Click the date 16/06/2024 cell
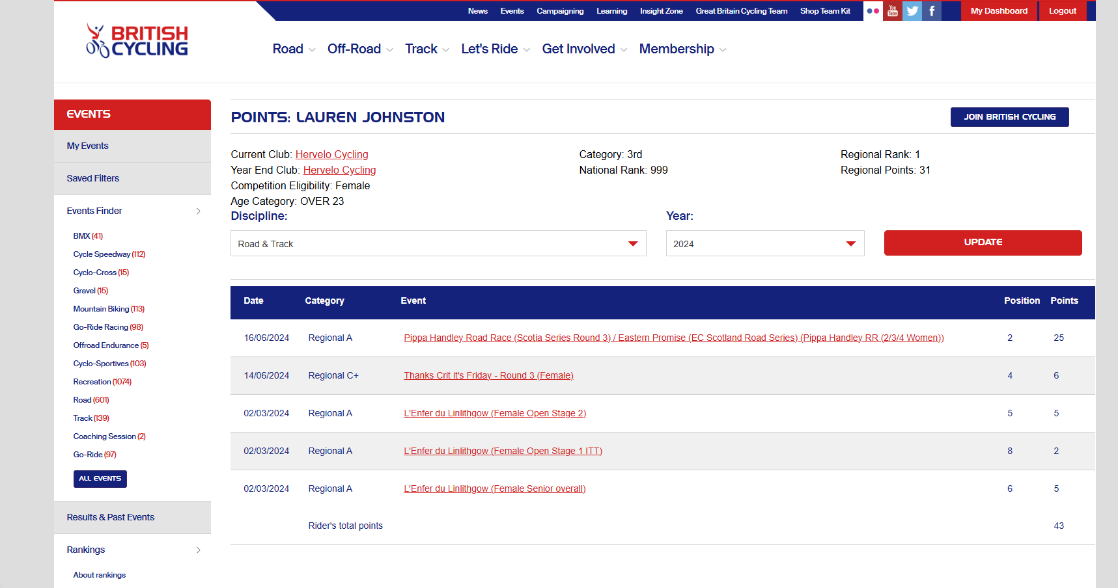This screenshot has width=1118, height=588. point(266,338)
